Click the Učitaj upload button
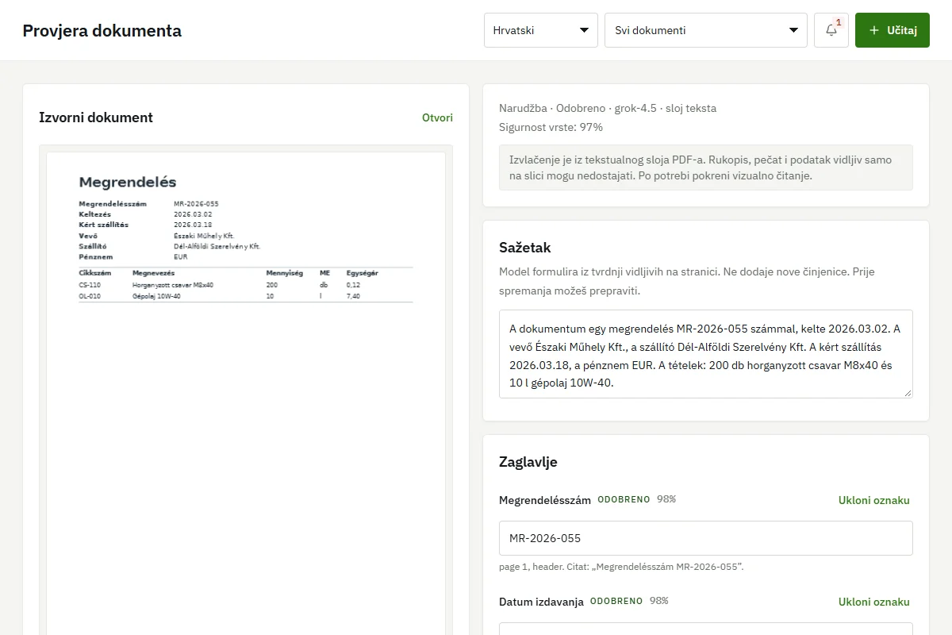Screen dimensions: 952x635 [892, 30]
